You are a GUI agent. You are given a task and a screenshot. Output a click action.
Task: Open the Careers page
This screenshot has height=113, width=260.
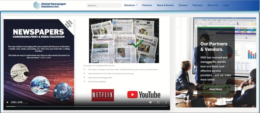click(x=183, y=5)
